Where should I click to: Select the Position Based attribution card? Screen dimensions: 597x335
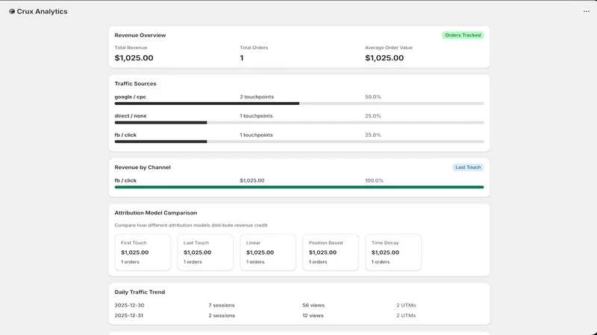[331, 252]
